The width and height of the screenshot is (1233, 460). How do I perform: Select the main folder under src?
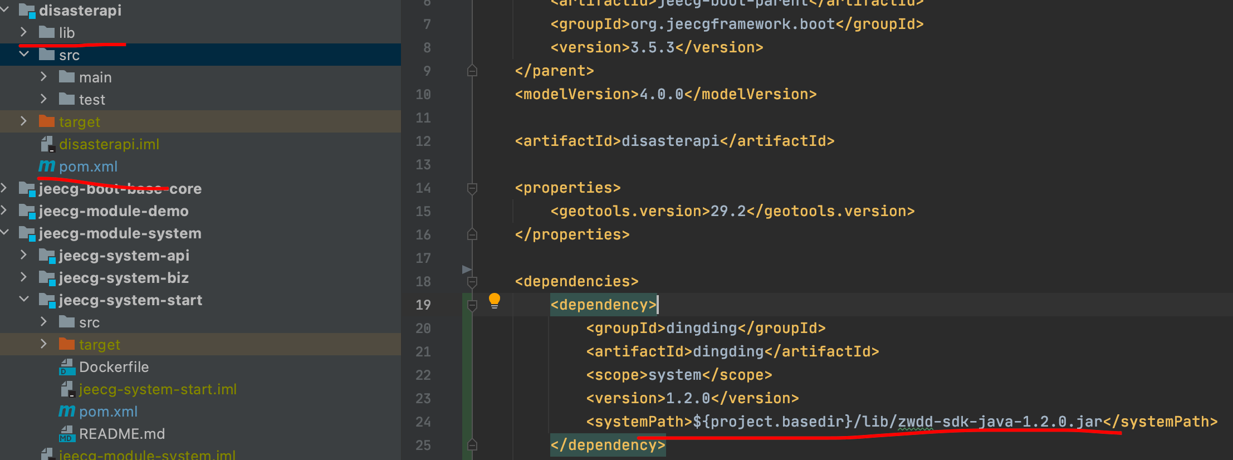click(x=95, y=77)
